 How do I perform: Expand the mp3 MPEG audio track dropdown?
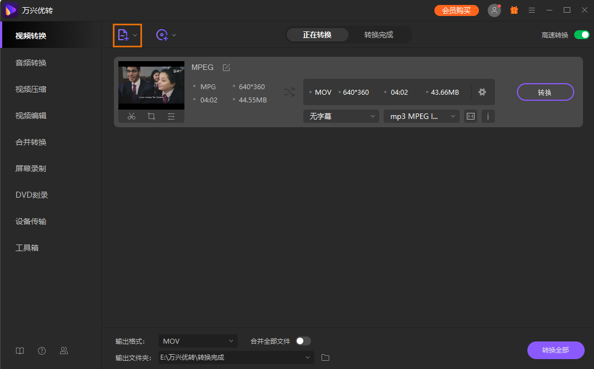coord(421,116)
